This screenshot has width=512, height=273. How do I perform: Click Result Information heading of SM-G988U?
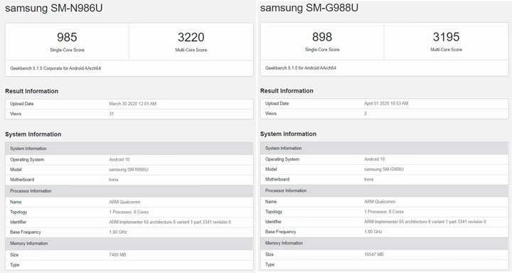(x=287, y=91)
